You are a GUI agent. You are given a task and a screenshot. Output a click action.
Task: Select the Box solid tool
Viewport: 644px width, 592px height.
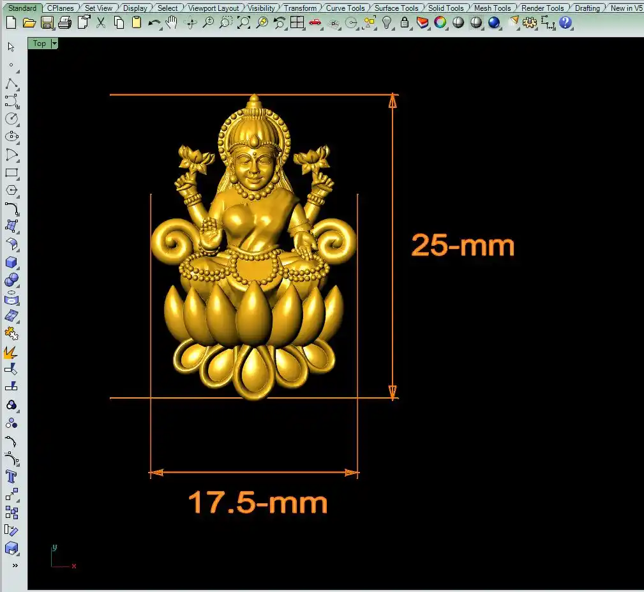pos(11,262)
